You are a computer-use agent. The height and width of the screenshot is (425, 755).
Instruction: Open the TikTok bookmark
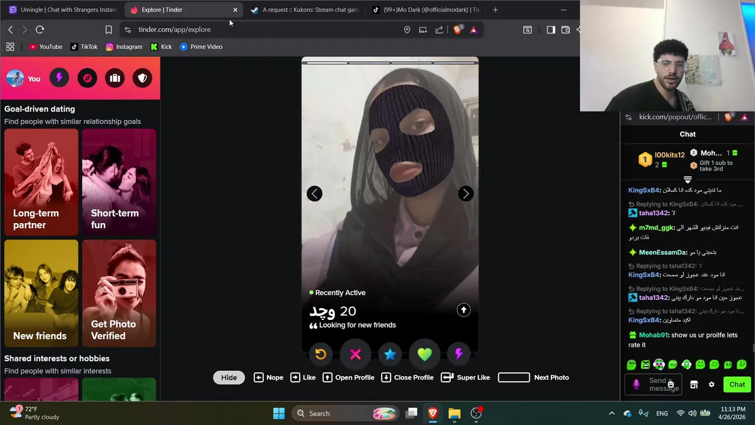click(84, 47)
